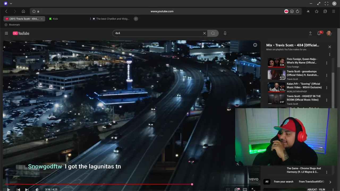The image size is (340, 191).
Task: Open The Game - Chrome Slugs And Harmony
Action: pyautogui.click(x=304, y=170)
